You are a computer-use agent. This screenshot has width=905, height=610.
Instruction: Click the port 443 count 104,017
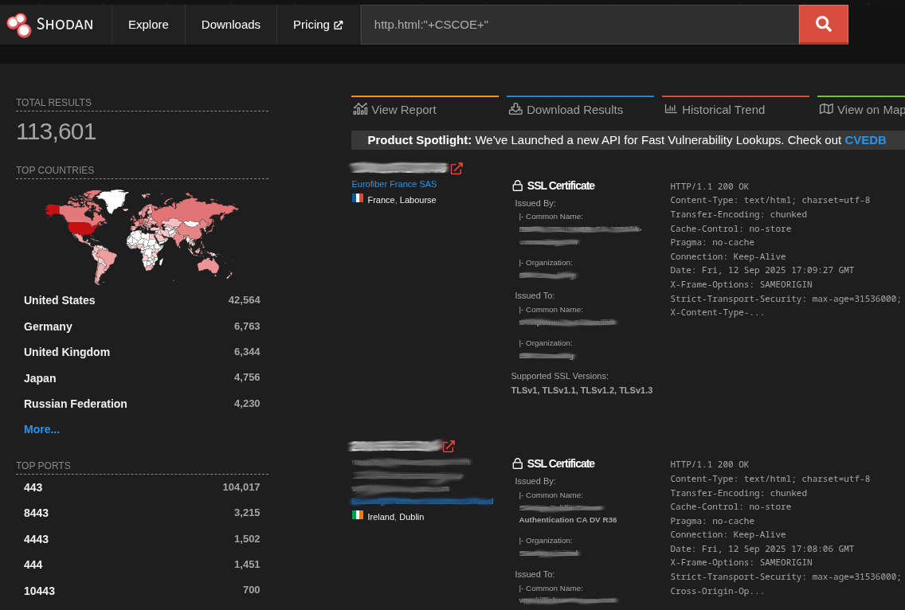[x=241, y=487]
